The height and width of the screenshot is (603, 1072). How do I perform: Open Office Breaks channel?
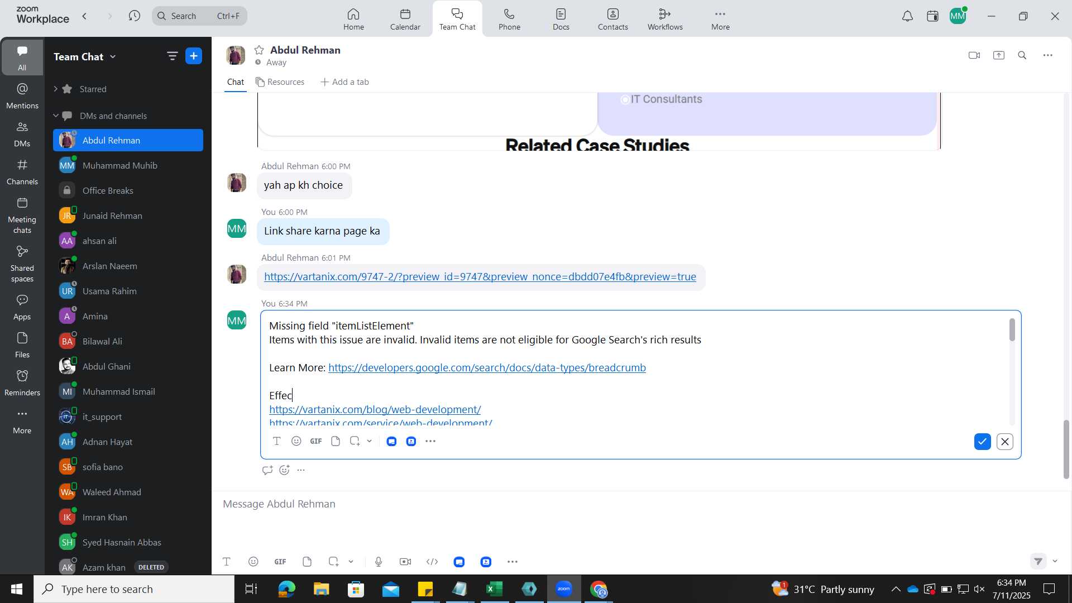click(x=128, y=190)
